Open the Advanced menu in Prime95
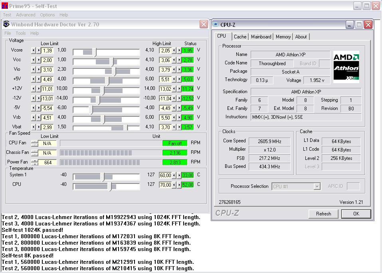Screen dimensions: 382x273 click(26, 15)
